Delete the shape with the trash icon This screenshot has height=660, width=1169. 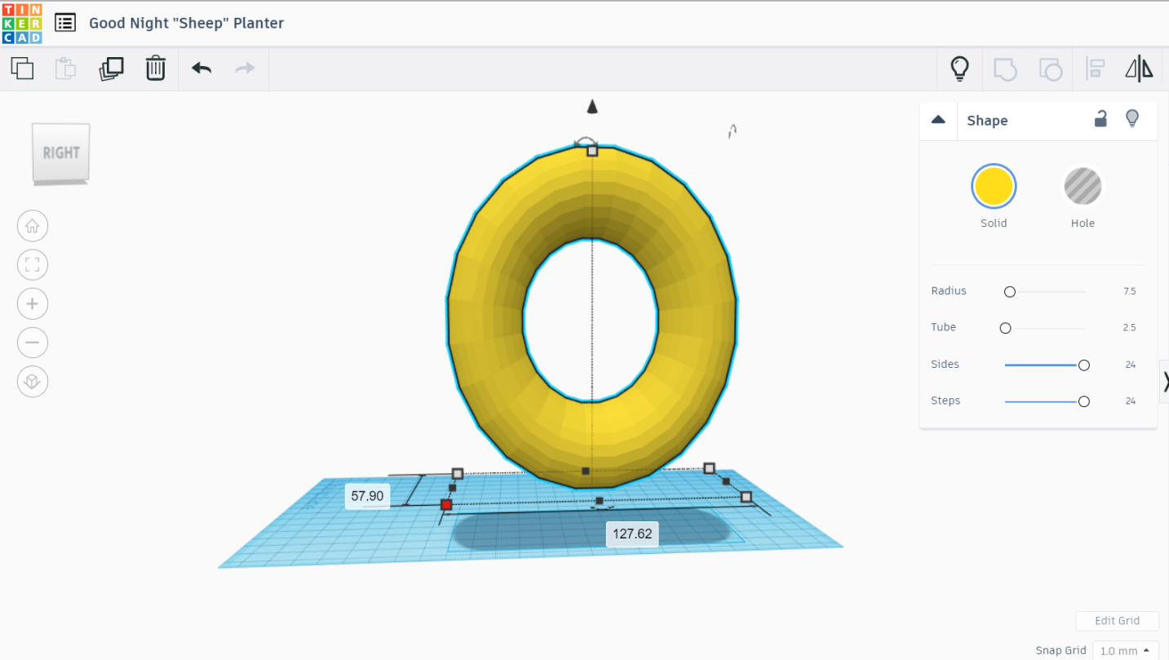[x=156, y=68]
